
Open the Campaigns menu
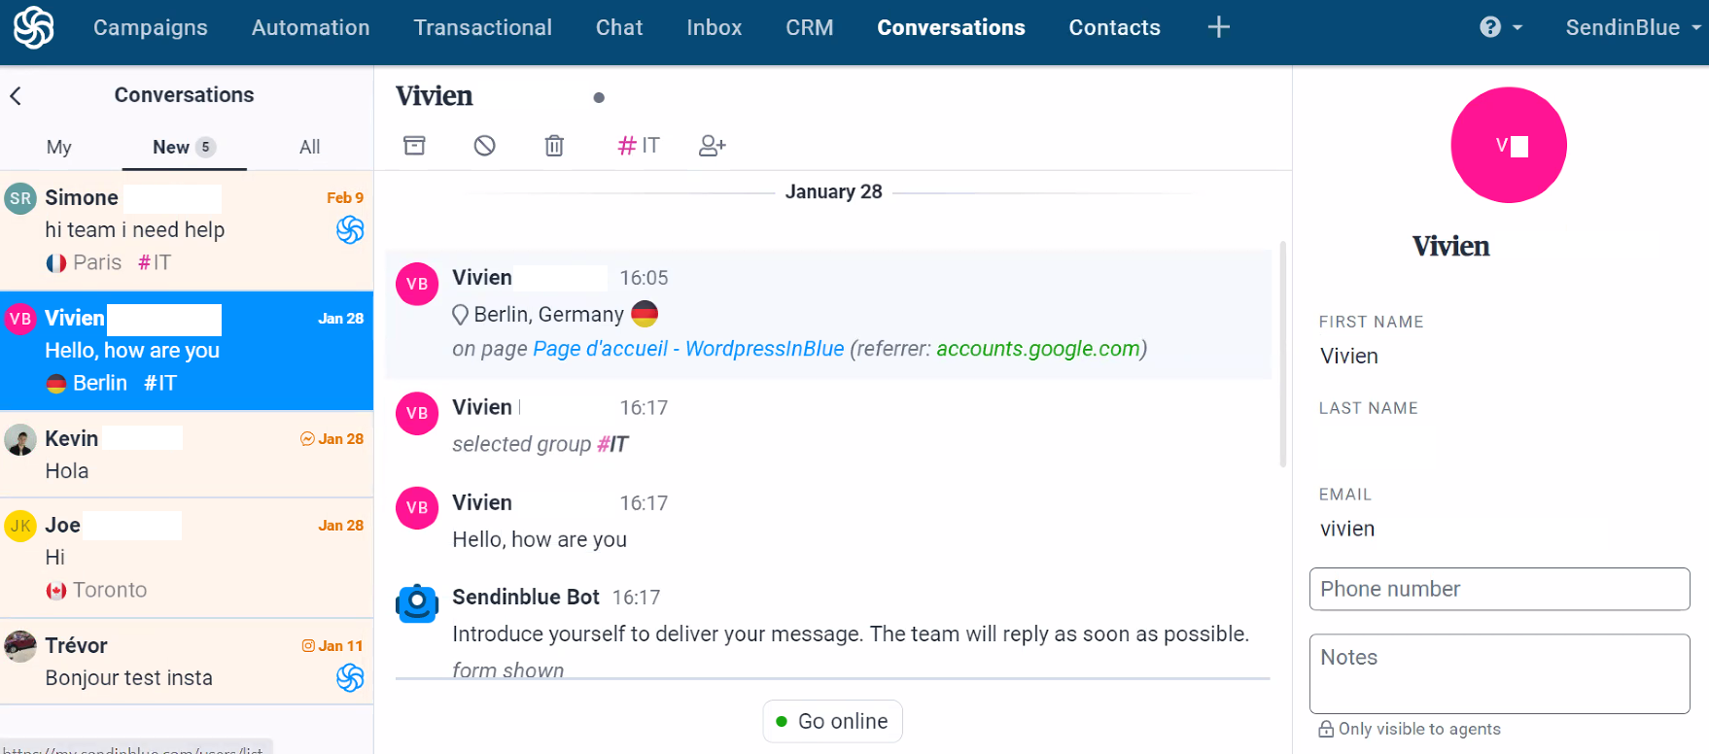pos(151,27)
